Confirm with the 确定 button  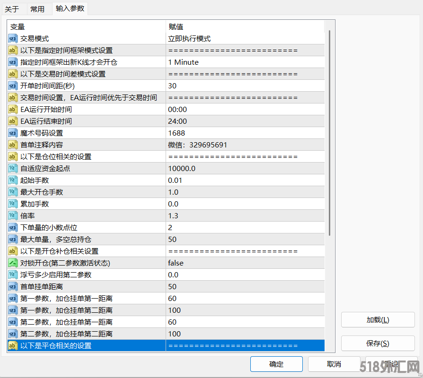coord(276,364)
